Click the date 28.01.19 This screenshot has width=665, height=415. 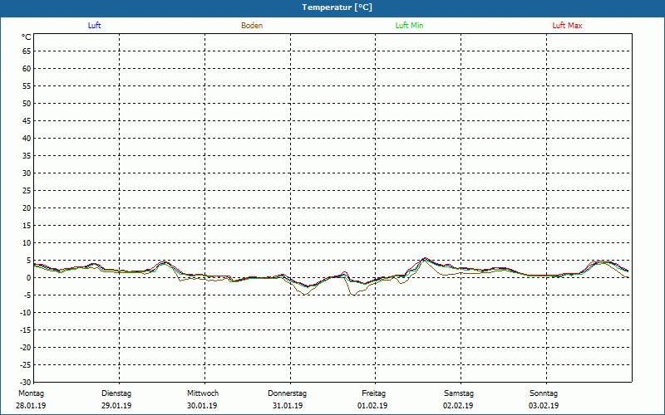31,406
